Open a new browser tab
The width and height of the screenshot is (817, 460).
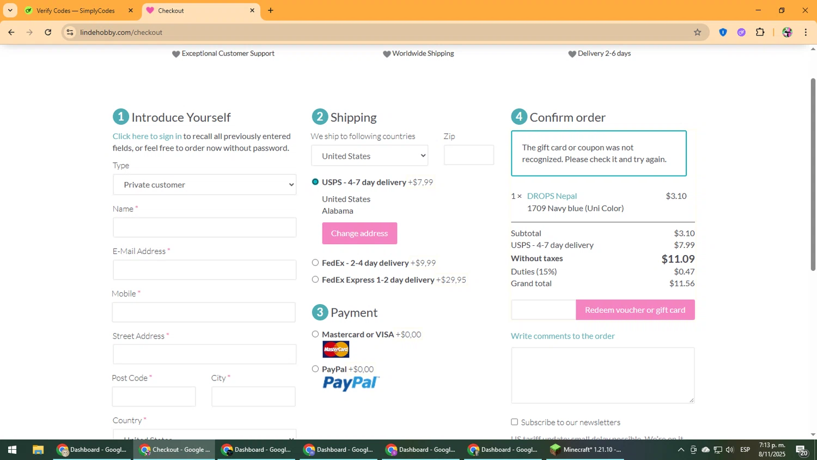(271, 10)
